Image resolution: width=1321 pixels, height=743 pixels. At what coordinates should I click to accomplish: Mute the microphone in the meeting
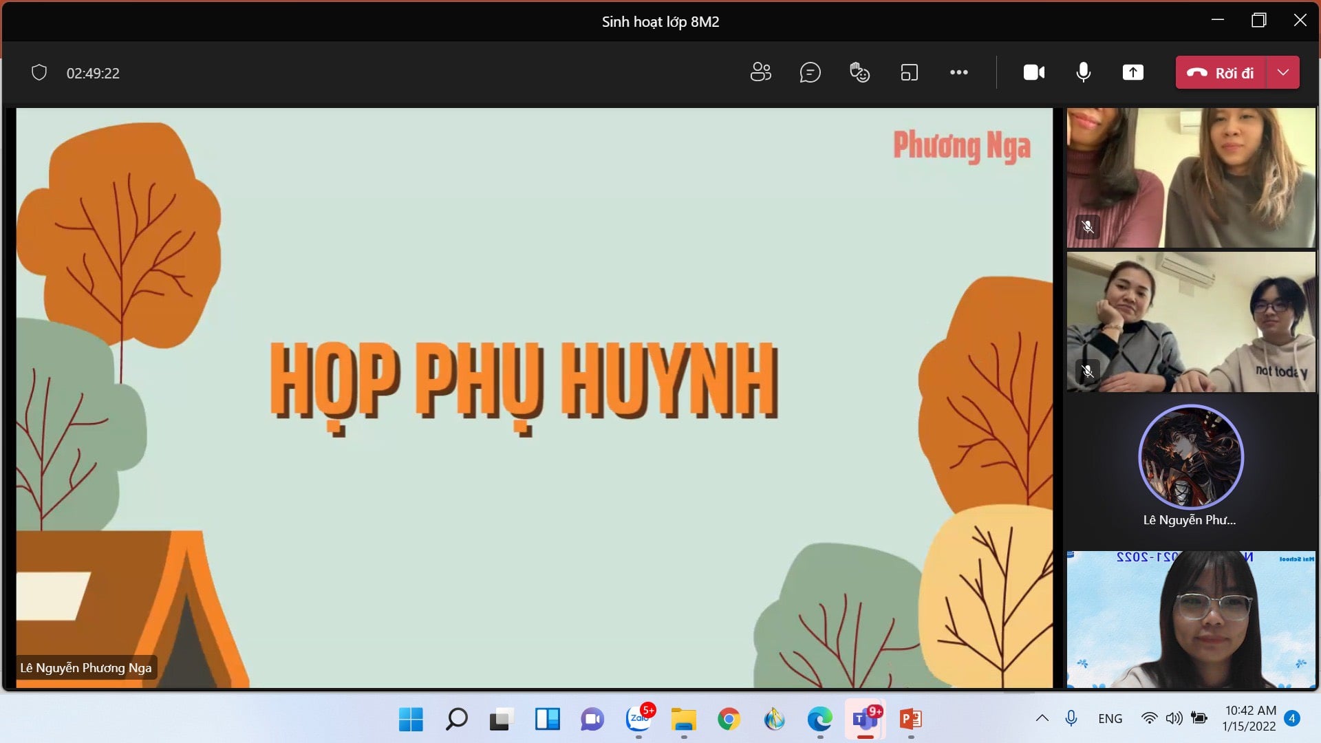1083,72
